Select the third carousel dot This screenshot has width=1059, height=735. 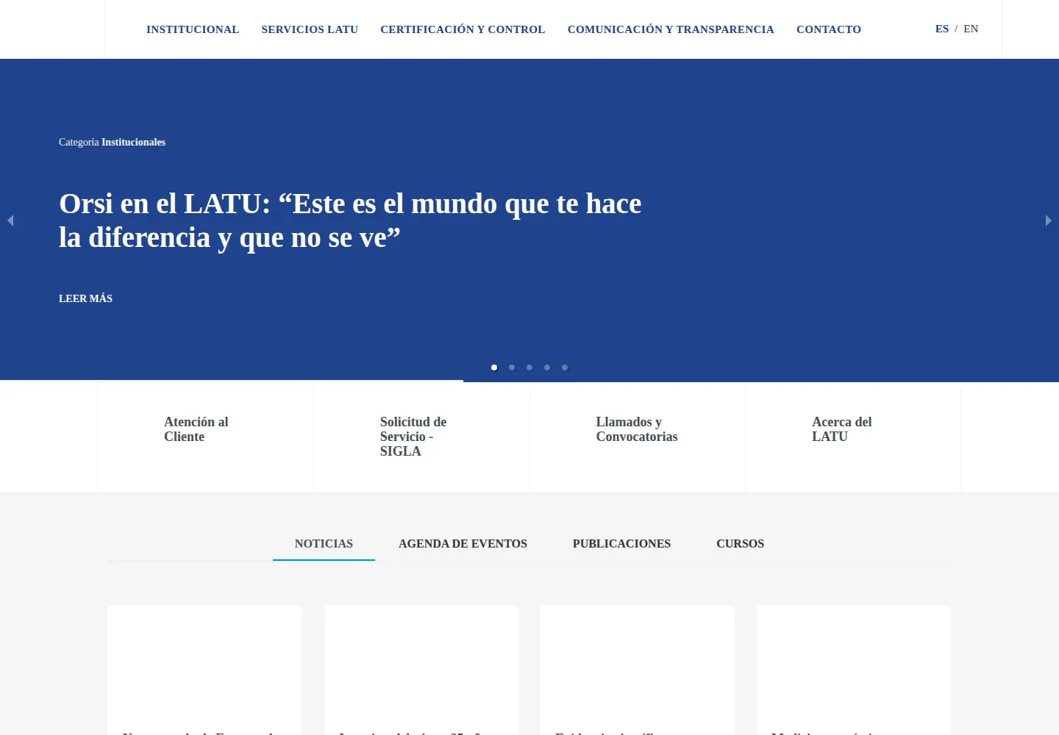[529, 367]
